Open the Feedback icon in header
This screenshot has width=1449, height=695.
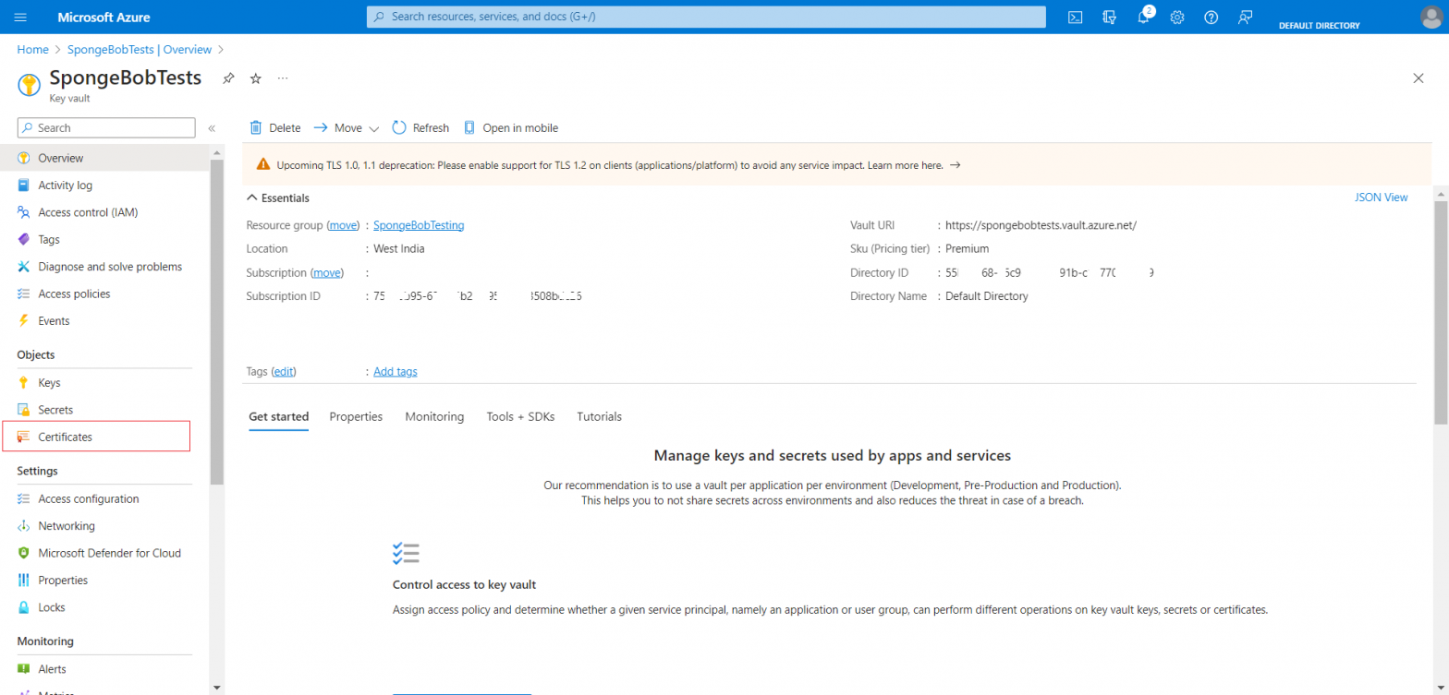(x=1246, y=18)
